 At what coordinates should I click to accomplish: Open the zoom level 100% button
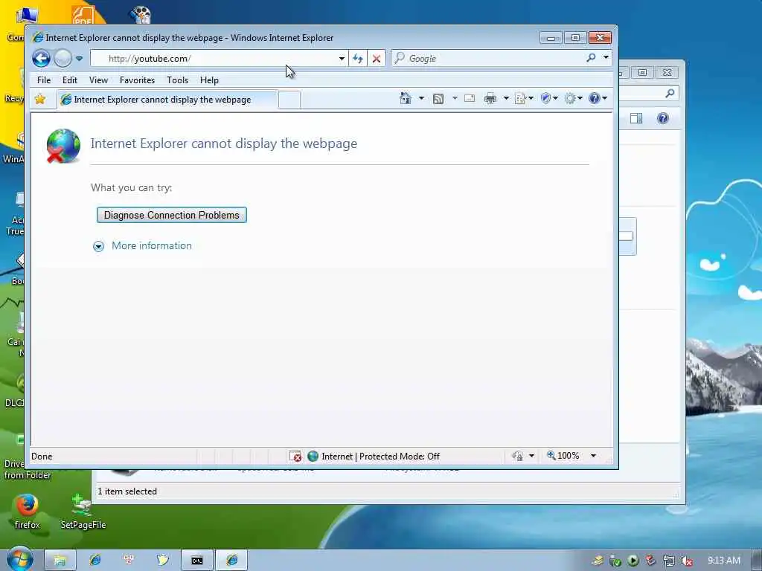pos(563,456)
